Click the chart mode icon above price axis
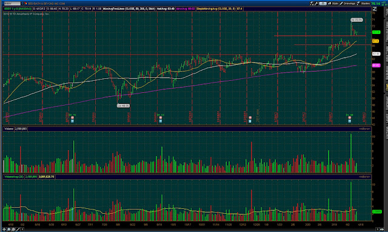This screenshot has height=232, width=388. [375, 9]
